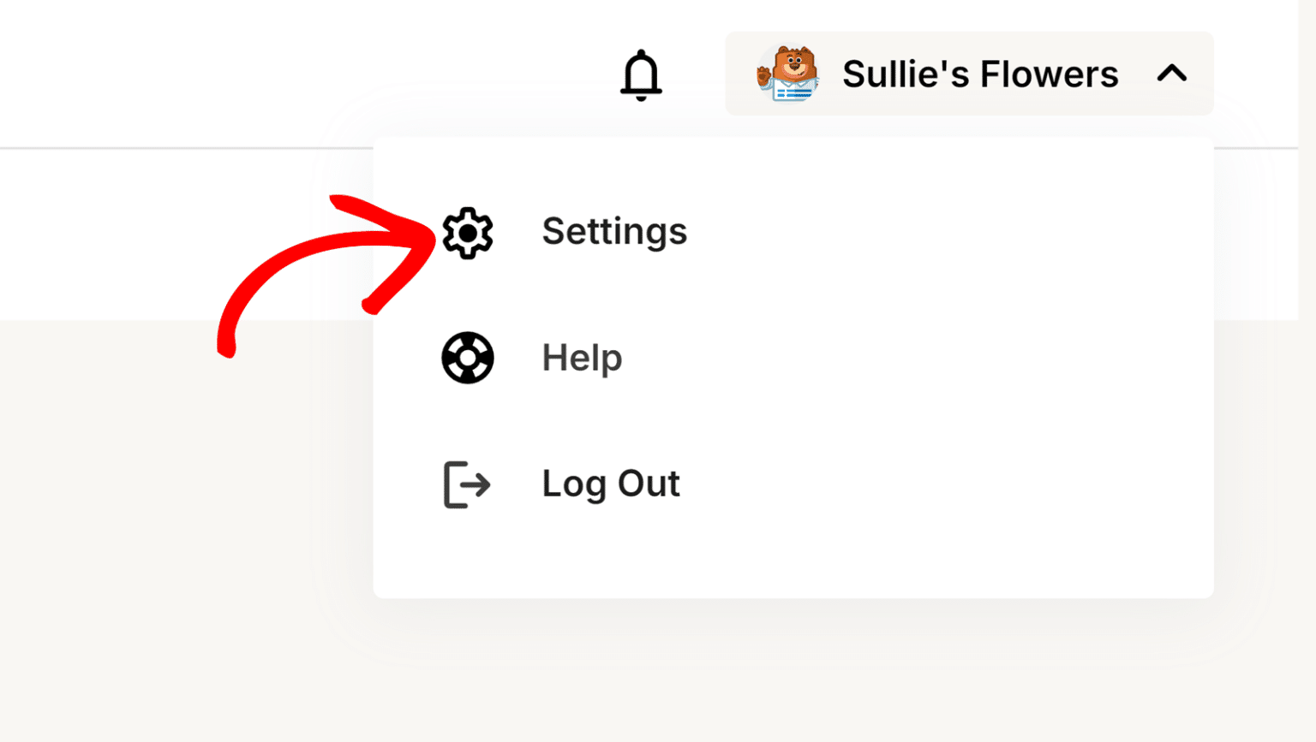Viewport: 1316px width, 742px height.
Task: Click the Help text label
Action: 582,358
